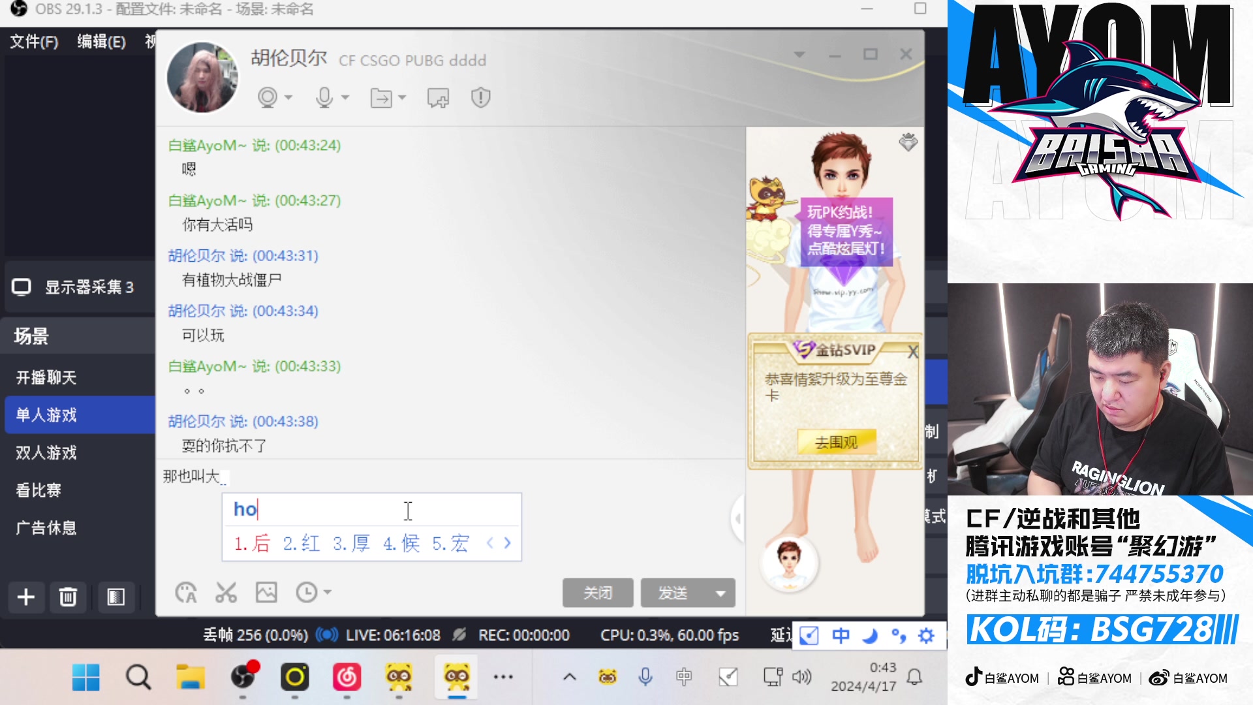The image size is (1253, 705).
Task: Select the 单人游戏 scene
Action: click(80, 415)
